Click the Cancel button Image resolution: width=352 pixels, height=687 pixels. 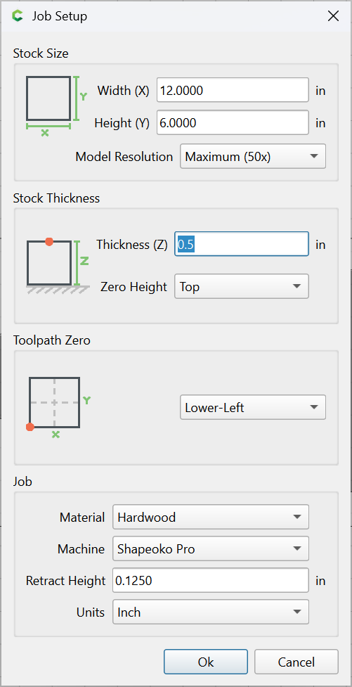coord(296,662)
